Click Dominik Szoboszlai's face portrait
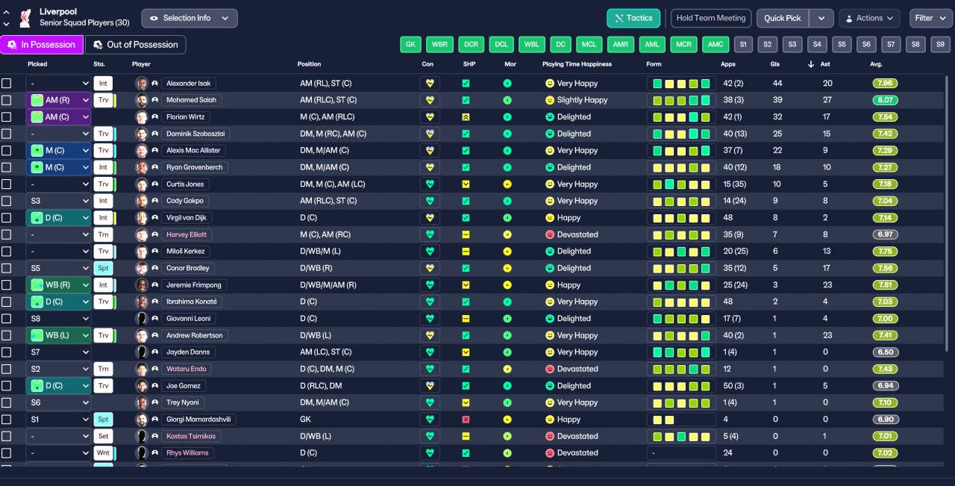 [141, 134]
